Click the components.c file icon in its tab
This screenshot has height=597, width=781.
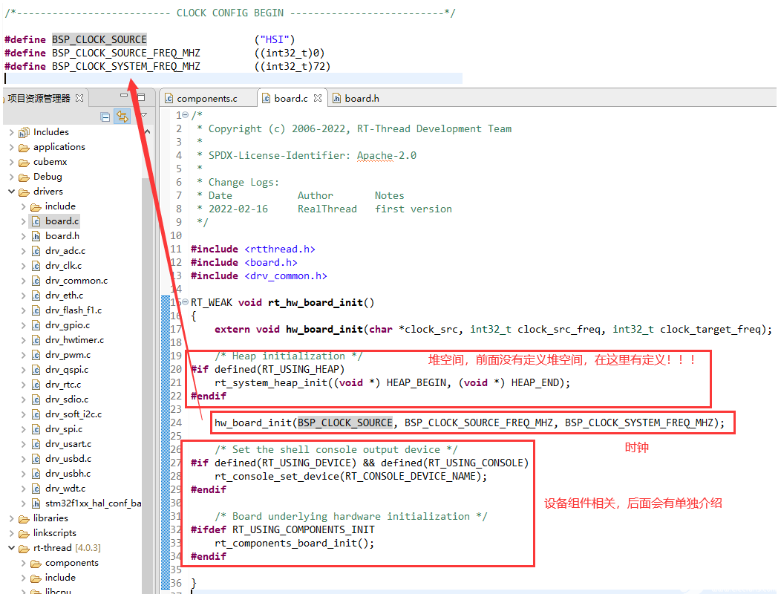tap(169, 97)
